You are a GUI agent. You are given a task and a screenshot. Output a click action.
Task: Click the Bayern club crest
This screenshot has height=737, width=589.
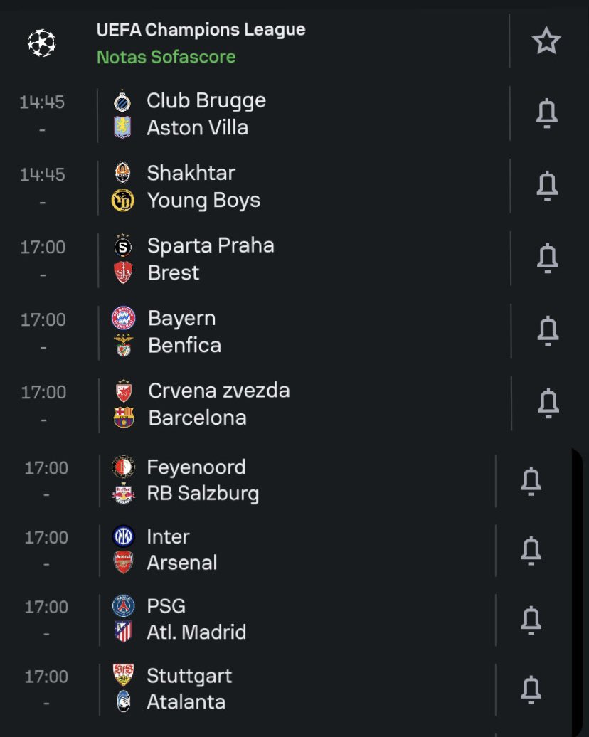123,318
